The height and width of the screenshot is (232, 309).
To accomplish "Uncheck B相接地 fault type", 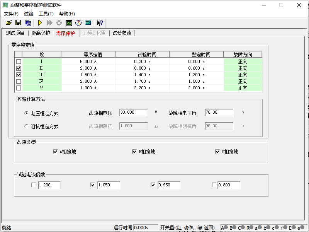I will (134, 152).
